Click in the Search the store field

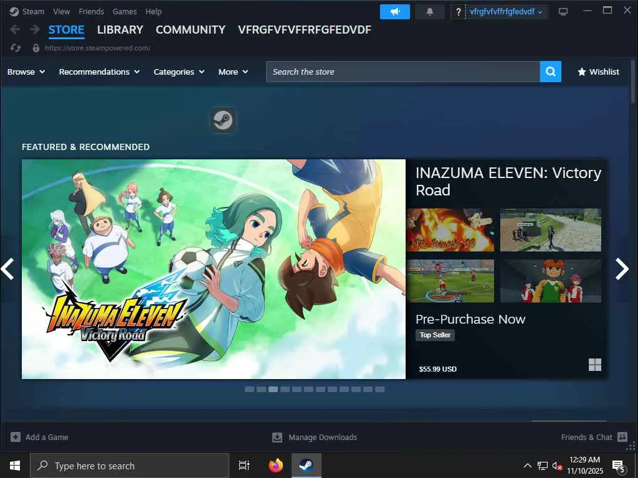403,72
